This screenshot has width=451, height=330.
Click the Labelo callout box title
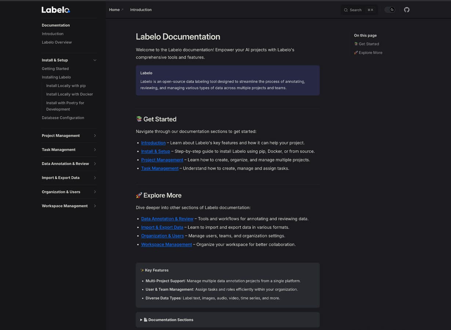click(x=146, y=73)
